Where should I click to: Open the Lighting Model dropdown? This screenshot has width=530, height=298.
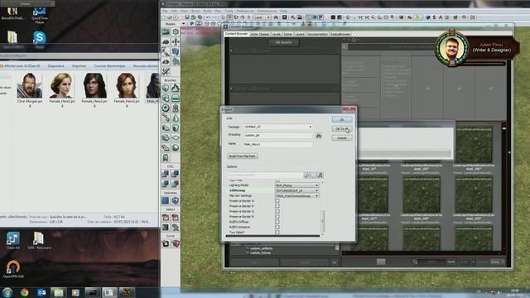[x=296, y=185]
